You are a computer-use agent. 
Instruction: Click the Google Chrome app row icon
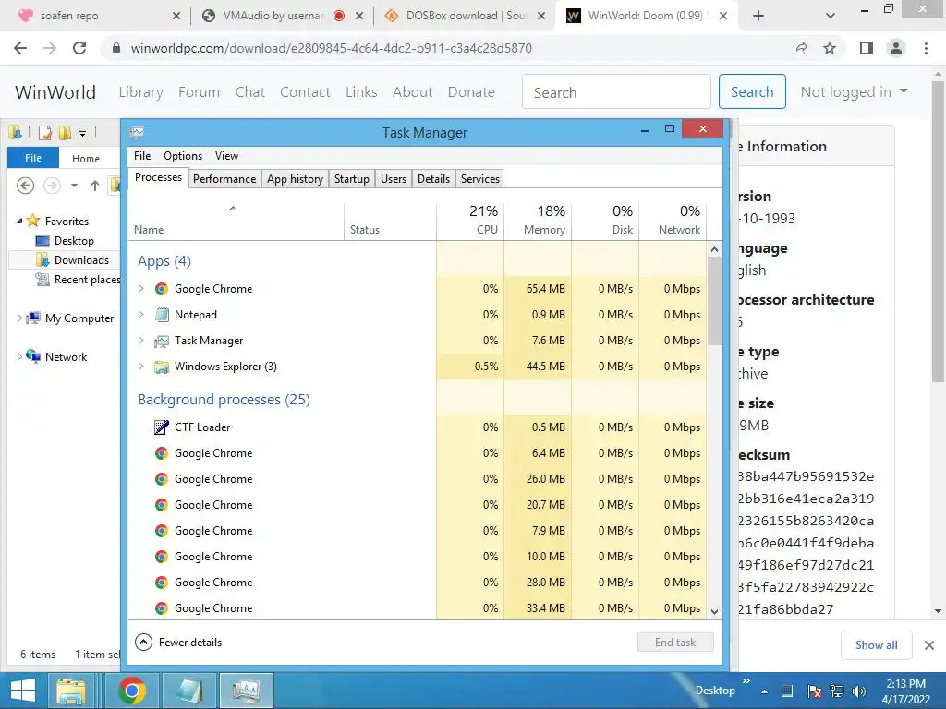click(x=161, y=289)
